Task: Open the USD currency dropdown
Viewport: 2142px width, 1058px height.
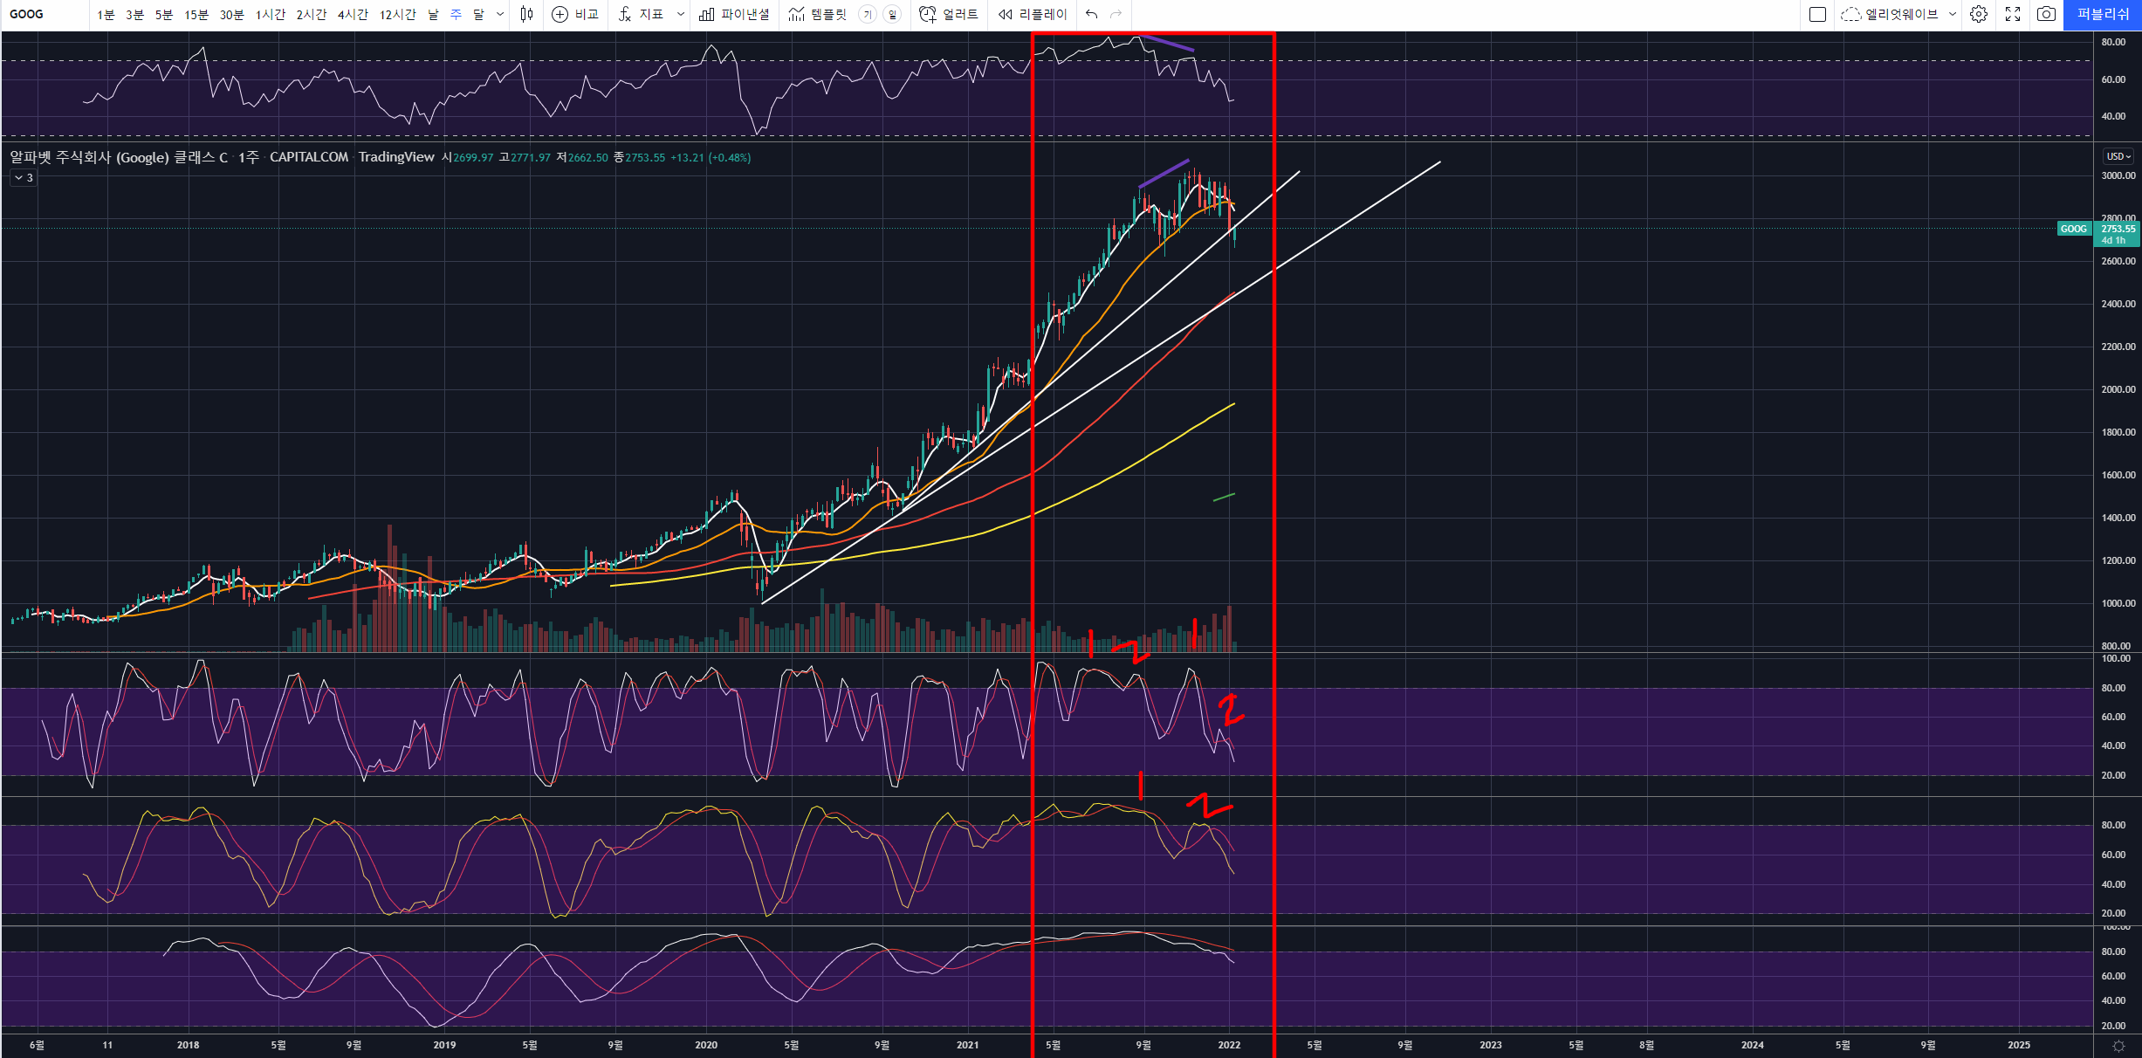Action: [x=2118, y=156]
